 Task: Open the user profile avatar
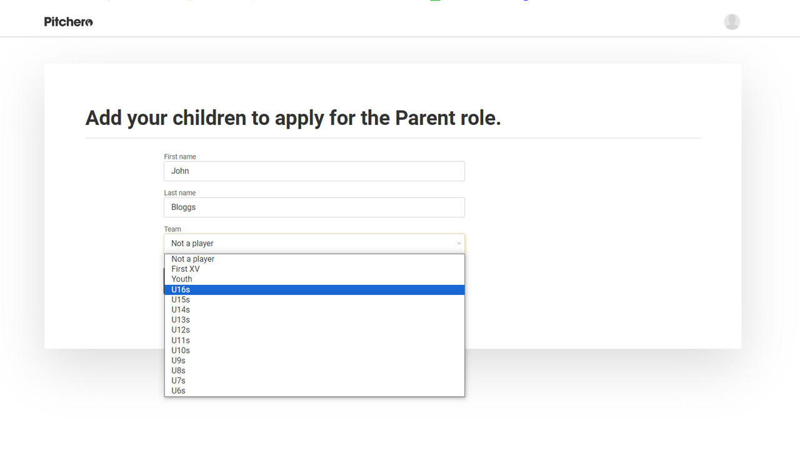point(732,22)
